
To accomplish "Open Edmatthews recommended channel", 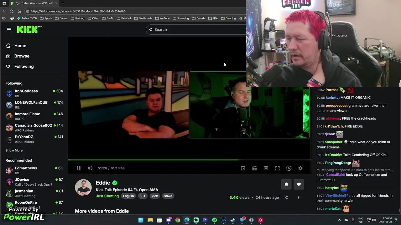I will 34,170.
